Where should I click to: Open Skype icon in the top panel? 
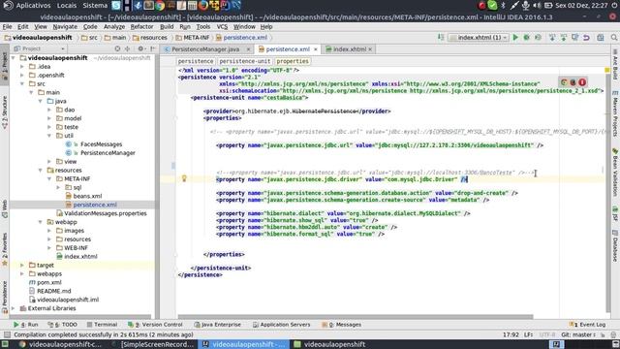[116, 5]
